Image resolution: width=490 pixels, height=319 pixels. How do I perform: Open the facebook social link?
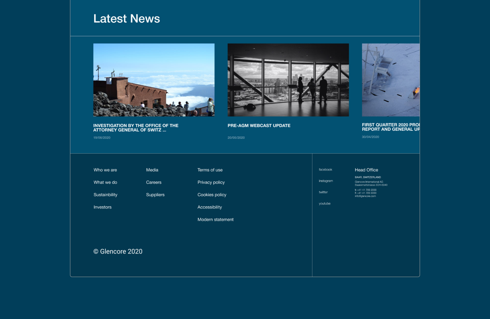(x=325, y=170)
